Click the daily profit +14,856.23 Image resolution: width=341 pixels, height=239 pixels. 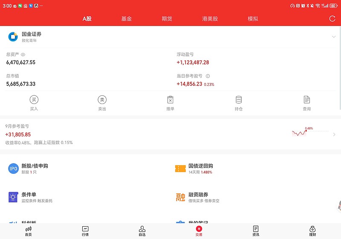[189, 84]
